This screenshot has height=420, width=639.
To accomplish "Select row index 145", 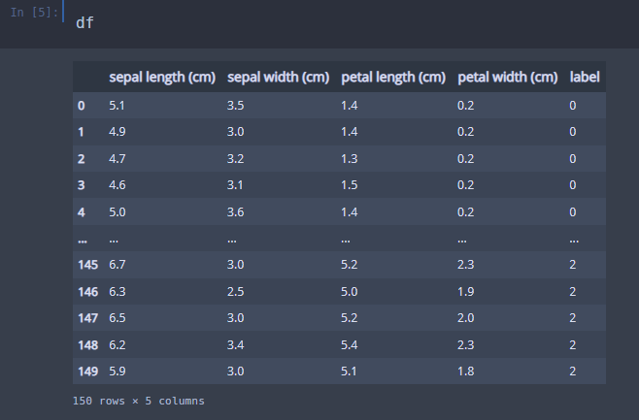I will [x=87, y=265].
